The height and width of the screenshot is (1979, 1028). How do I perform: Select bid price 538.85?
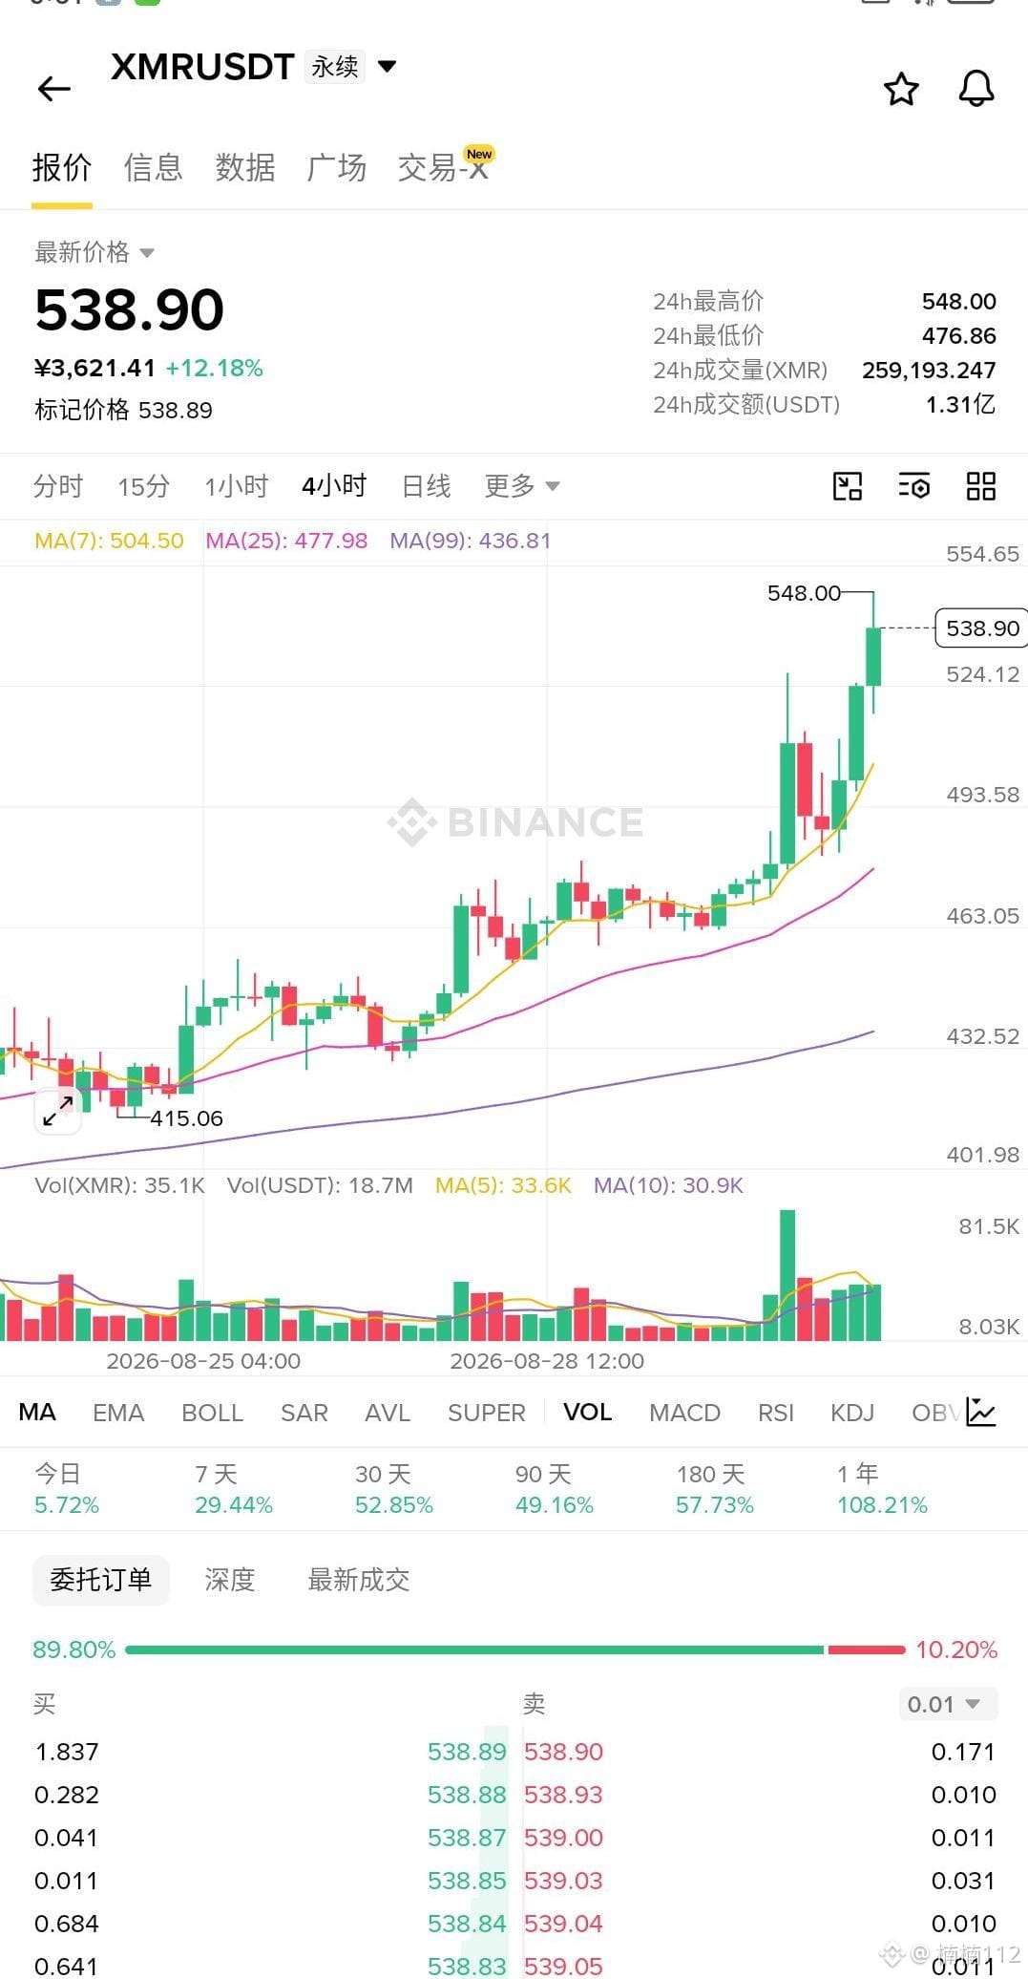(467, 1881)
